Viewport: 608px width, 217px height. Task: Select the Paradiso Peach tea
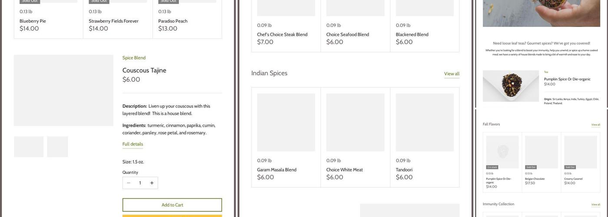click(172, 21)
